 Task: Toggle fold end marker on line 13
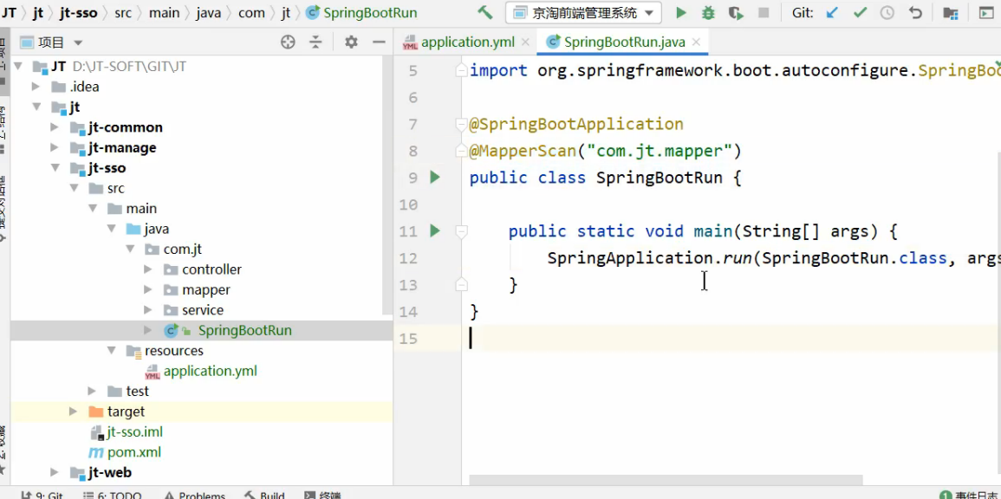point(462,284)
